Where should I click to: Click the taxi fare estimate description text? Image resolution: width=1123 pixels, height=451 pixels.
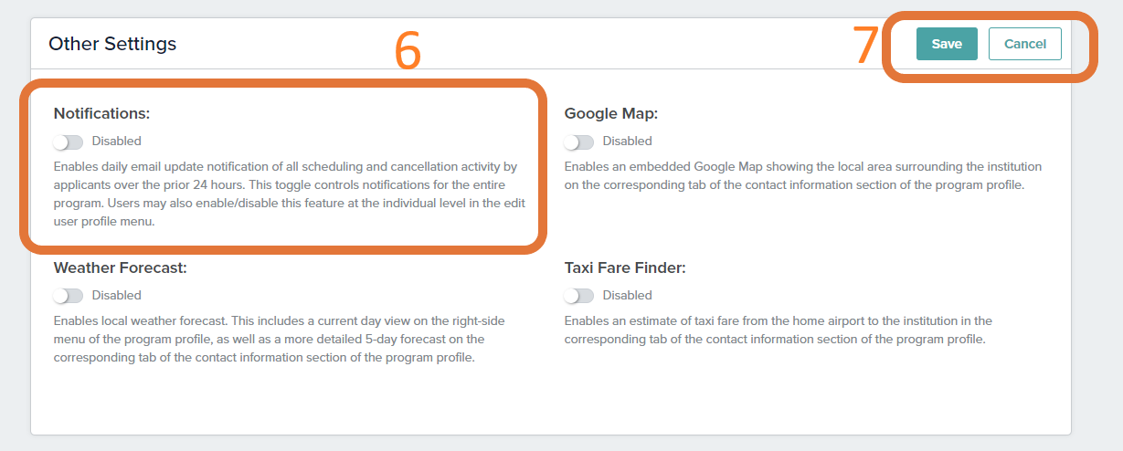(x=779, y=330)
